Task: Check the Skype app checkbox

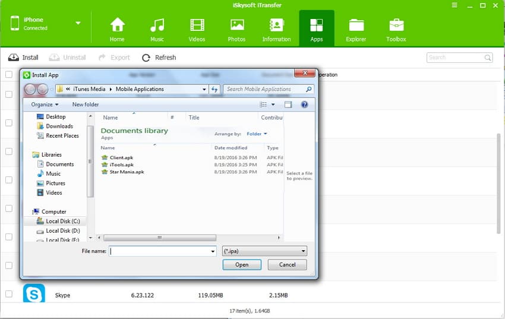Action: [9, 294]
